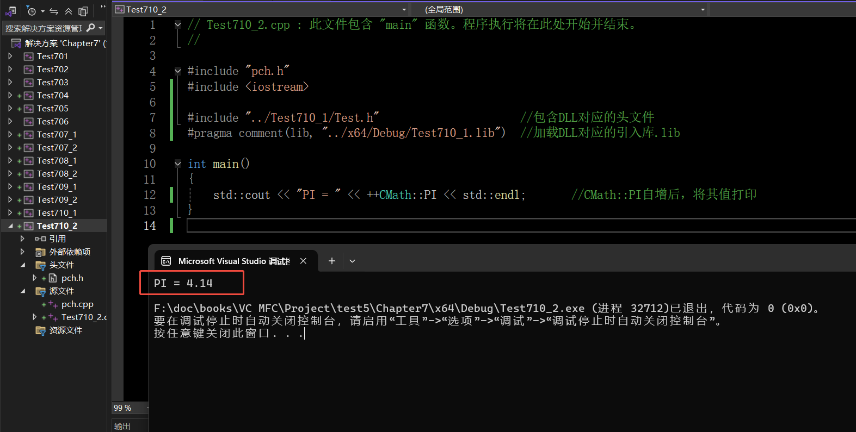
Task: Click the Test701 project icon
Action: (x=29, y=57)
